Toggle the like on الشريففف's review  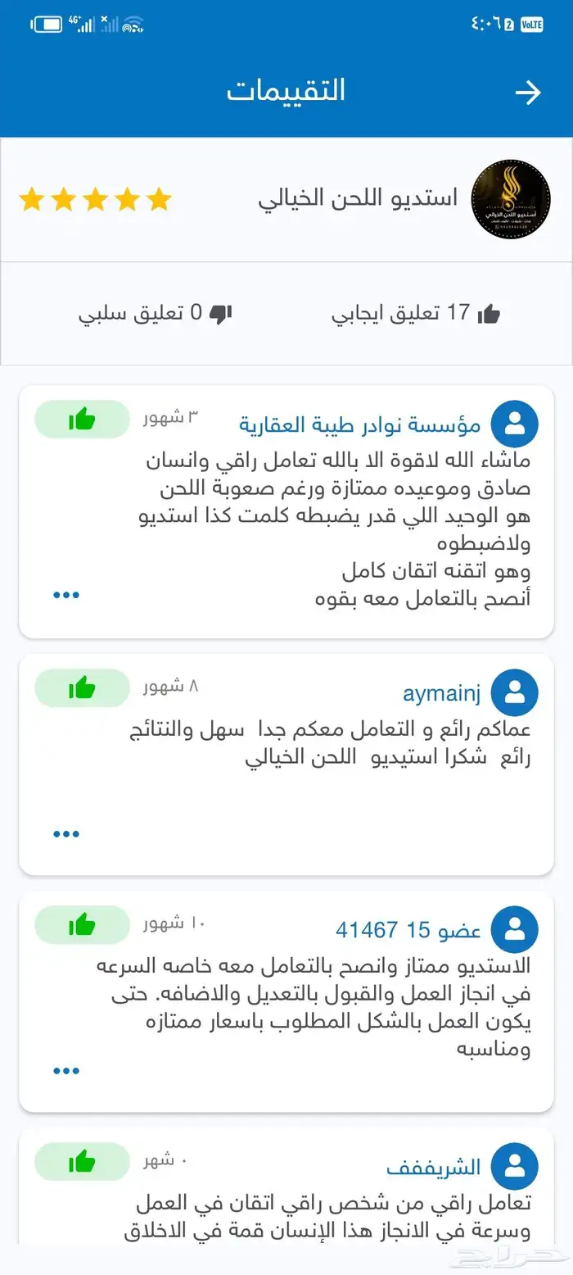pyautogui.click(x=82, y=1162)
